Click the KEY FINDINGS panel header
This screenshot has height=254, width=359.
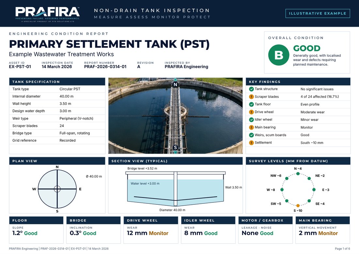click(x=298, y=82)
